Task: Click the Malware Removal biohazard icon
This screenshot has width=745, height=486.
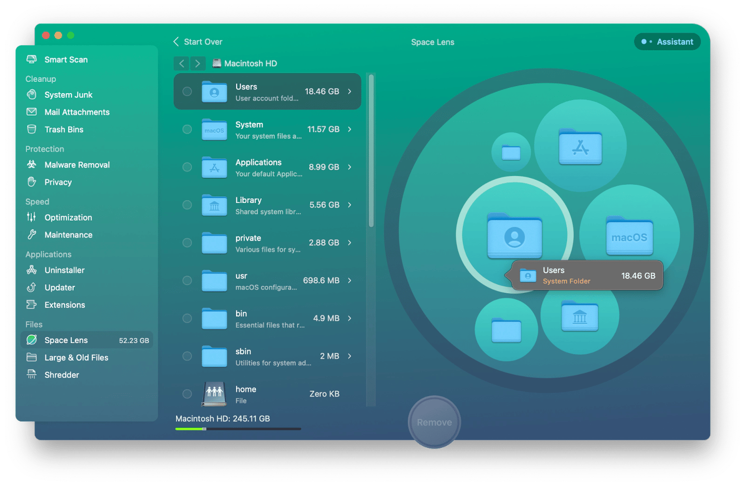Action: click(32, 164)
